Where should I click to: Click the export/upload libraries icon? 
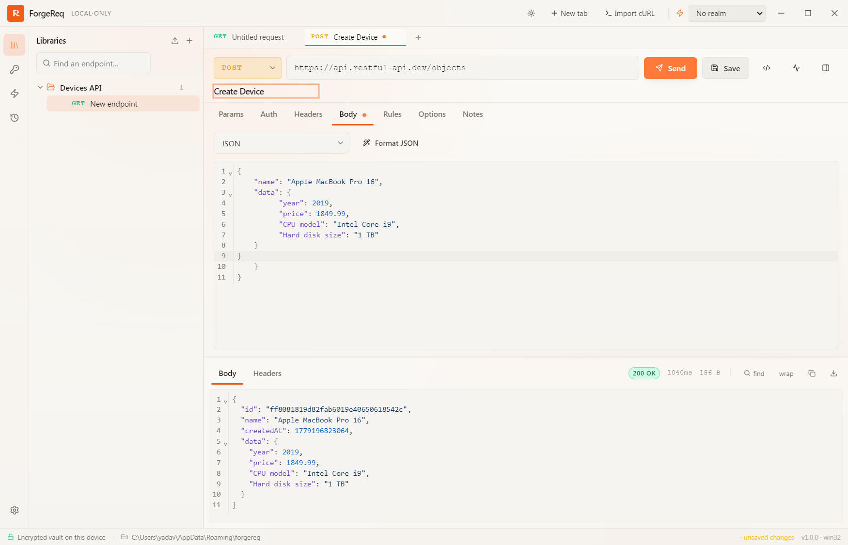click(175, 41)
